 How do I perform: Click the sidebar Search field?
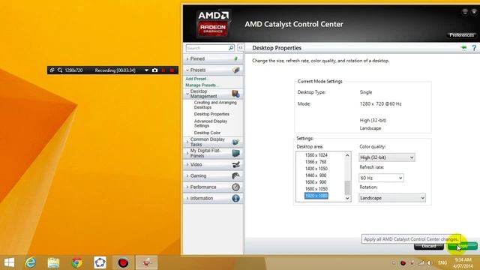click(207, 48)
